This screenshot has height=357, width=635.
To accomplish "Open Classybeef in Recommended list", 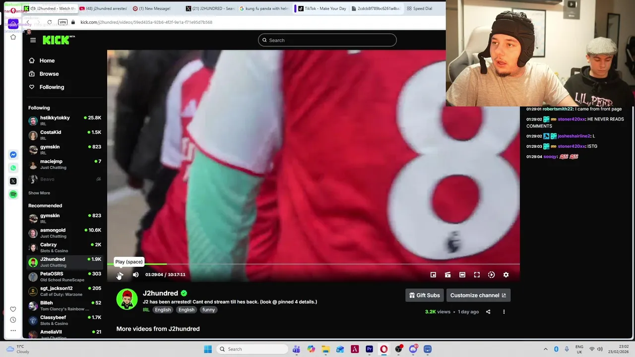I will pos(65,320).
